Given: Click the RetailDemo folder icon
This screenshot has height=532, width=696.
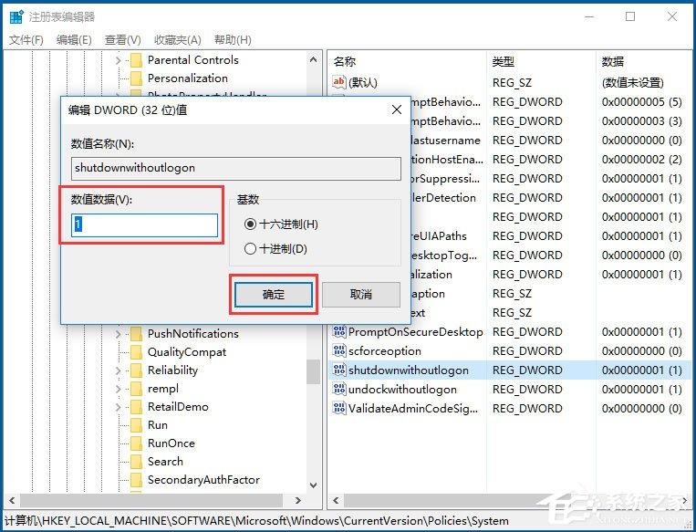Looking at the screenshot, I should pyautogui.click(x=136, y=407).
